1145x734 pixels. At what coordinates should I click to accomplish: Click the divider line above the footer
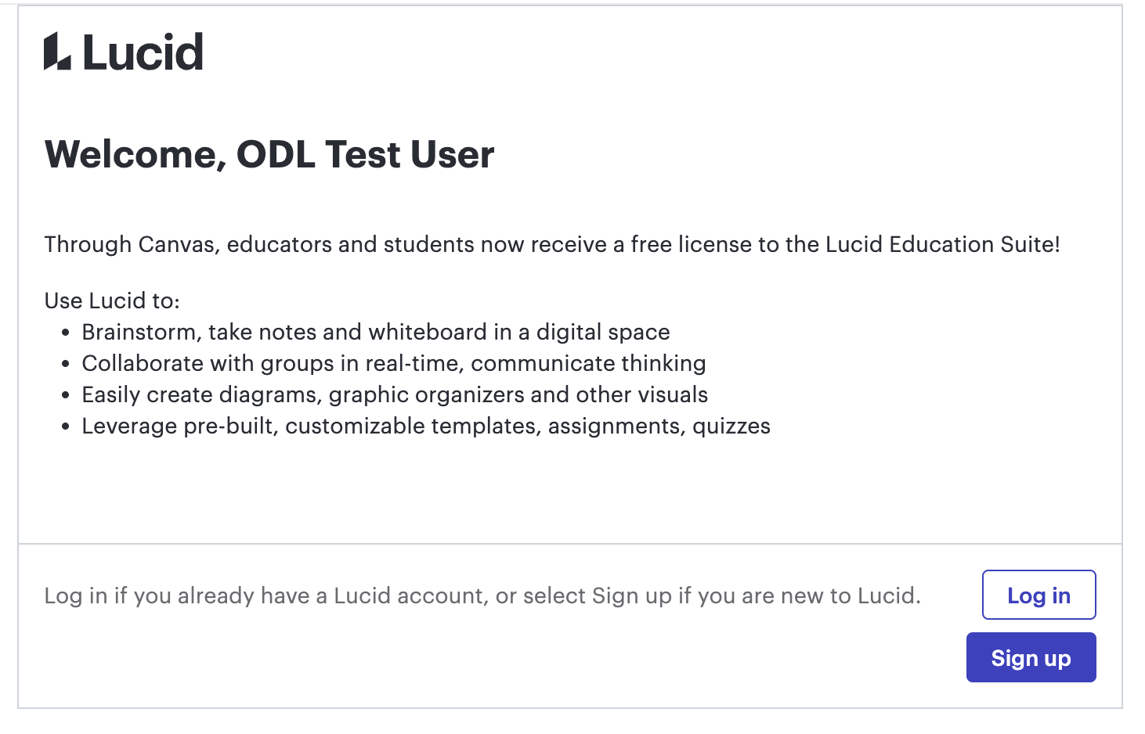click(569, 543)
